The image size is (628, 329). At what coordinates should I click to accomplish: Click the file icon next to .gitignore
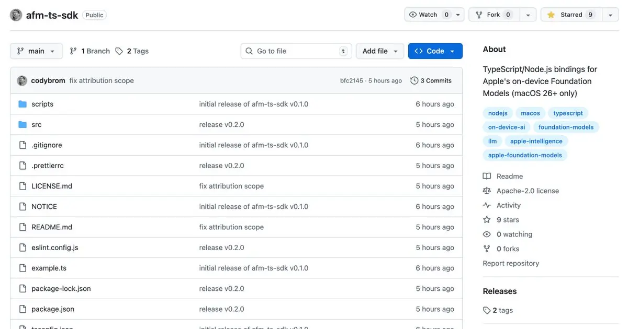23,145
